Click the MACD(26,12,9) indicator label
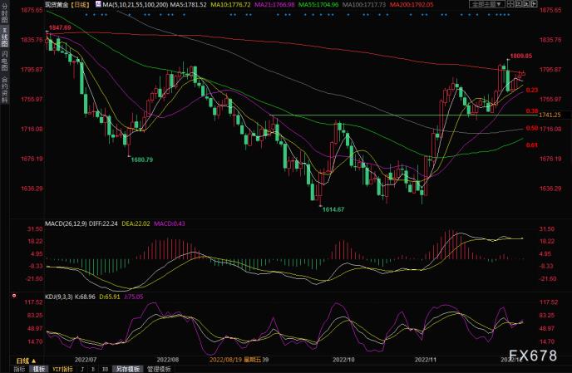 66,223
